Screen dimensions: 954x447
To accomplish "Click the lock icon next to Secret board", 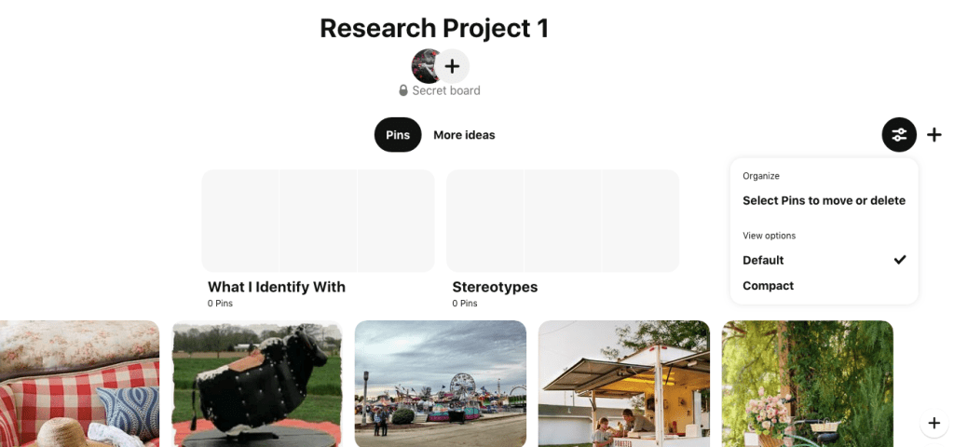I will click(403, 90).
